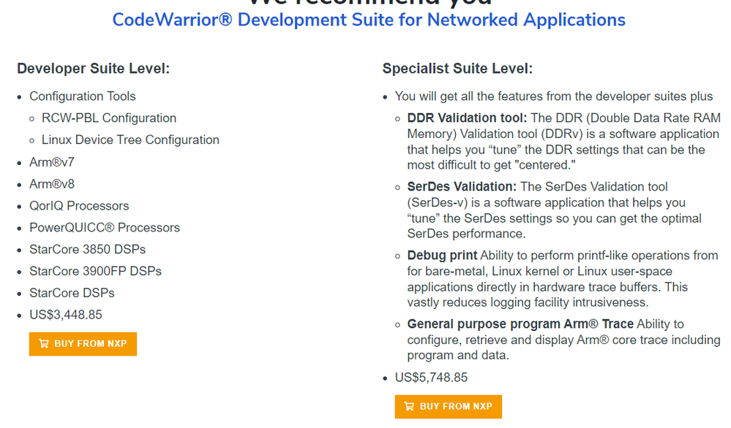Open the CodeWarrior Development Suite for Networked Applications link
731x428 pixels.
coord(368,20)
